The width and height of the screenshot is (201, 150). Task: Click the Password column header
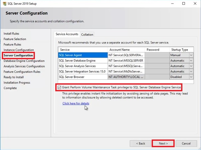click(x=157, y=50)
